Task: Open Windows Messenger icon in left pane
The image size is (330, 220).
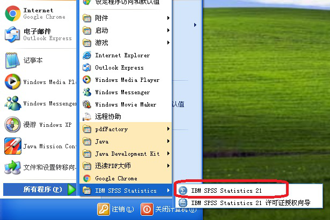Action: coord(13,103)
